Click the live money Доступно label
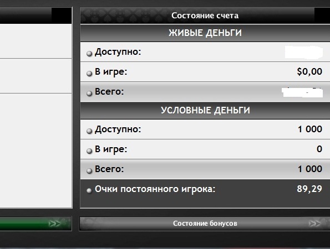Screen dimensions: 330x249 pos(118,52)
